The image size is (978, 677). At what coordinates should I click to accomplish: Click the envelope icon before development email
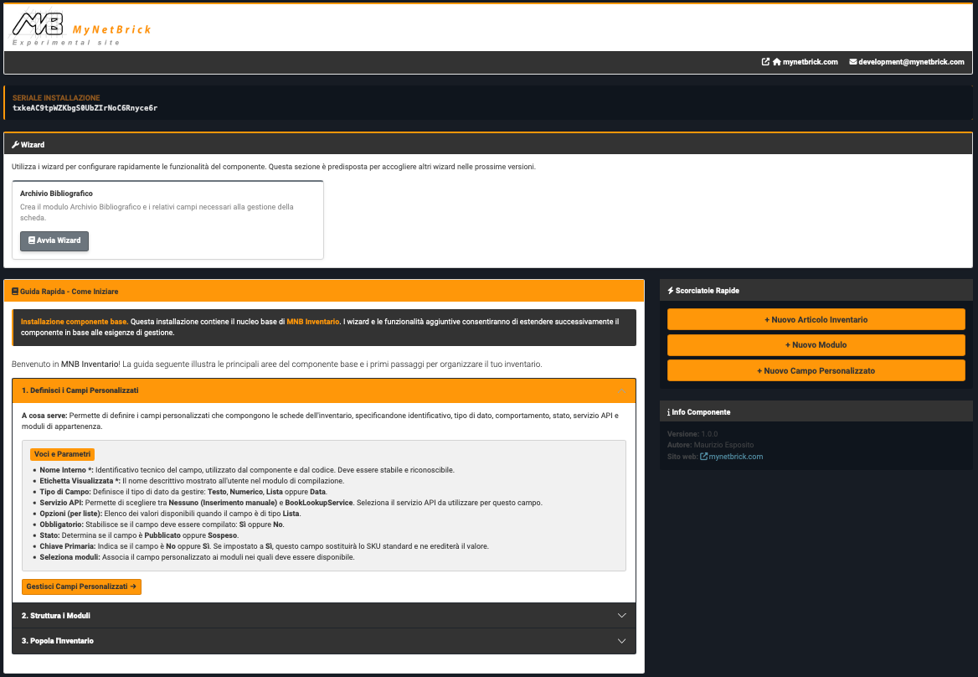click(x=852, y=62)
